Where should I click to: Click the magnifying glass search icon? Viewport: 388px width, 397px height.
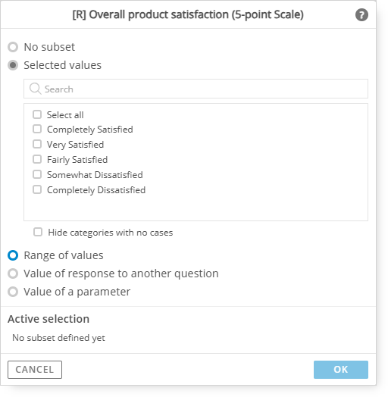point(35,89)
